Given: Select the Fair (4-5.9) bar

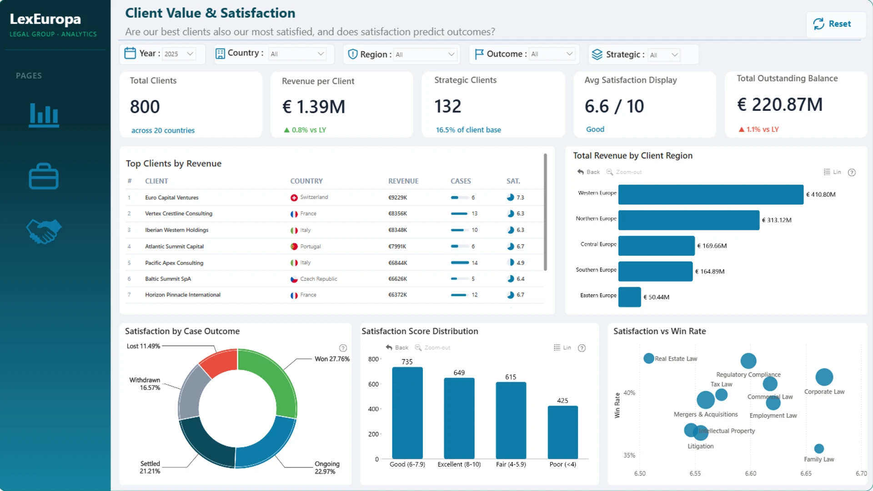Looking at the screenshot, I should click(511, 421).
